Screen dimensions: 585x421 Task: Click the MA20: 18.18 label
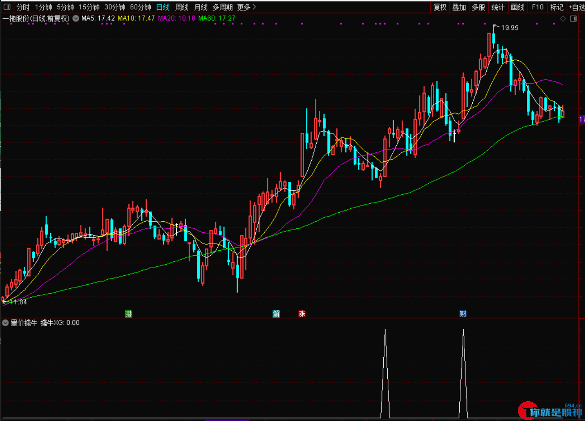tap(177, 18)
